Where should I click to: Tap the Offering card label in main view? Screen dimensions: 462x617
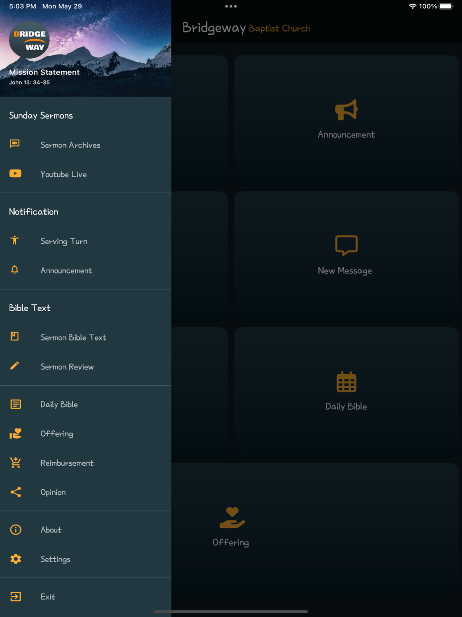[231, 543]
